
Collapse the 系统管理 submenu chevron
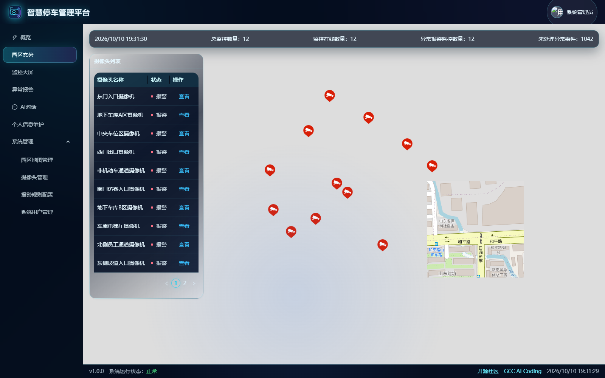[68, 142]
